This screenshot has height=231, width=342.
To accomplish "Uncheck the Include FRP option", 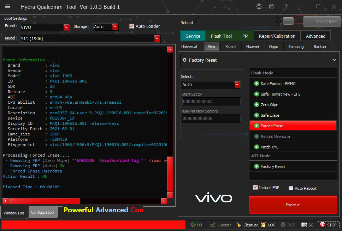I will point(255,188).
